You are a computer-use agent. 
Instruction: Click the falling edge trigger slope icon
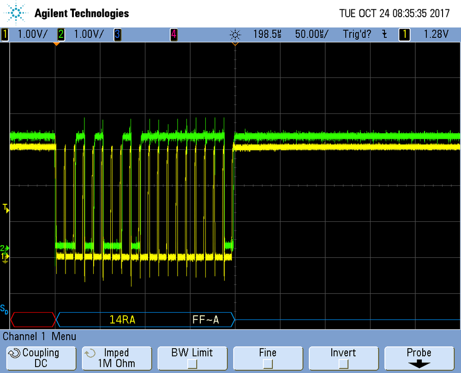tap(384, 35)
